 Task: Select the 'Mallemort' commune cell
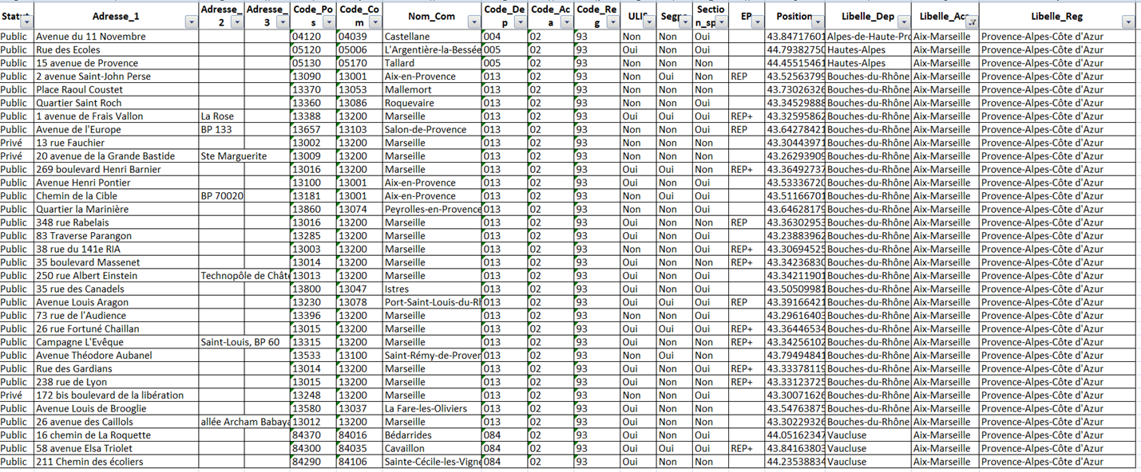432,89
